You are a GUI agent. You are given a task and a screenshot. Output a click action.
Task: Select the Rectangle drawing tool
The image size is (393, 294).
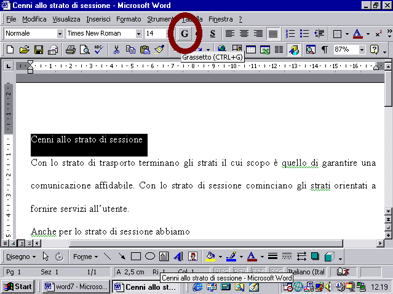point(136,257)
